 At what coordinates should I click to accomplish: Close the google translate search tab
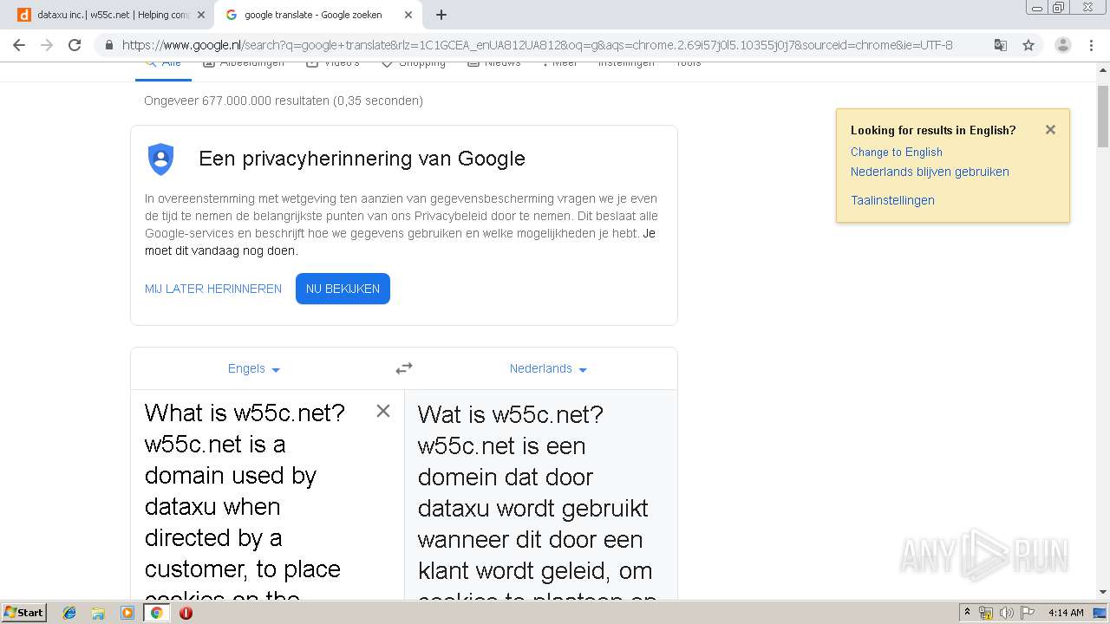[x=408, y=15]
